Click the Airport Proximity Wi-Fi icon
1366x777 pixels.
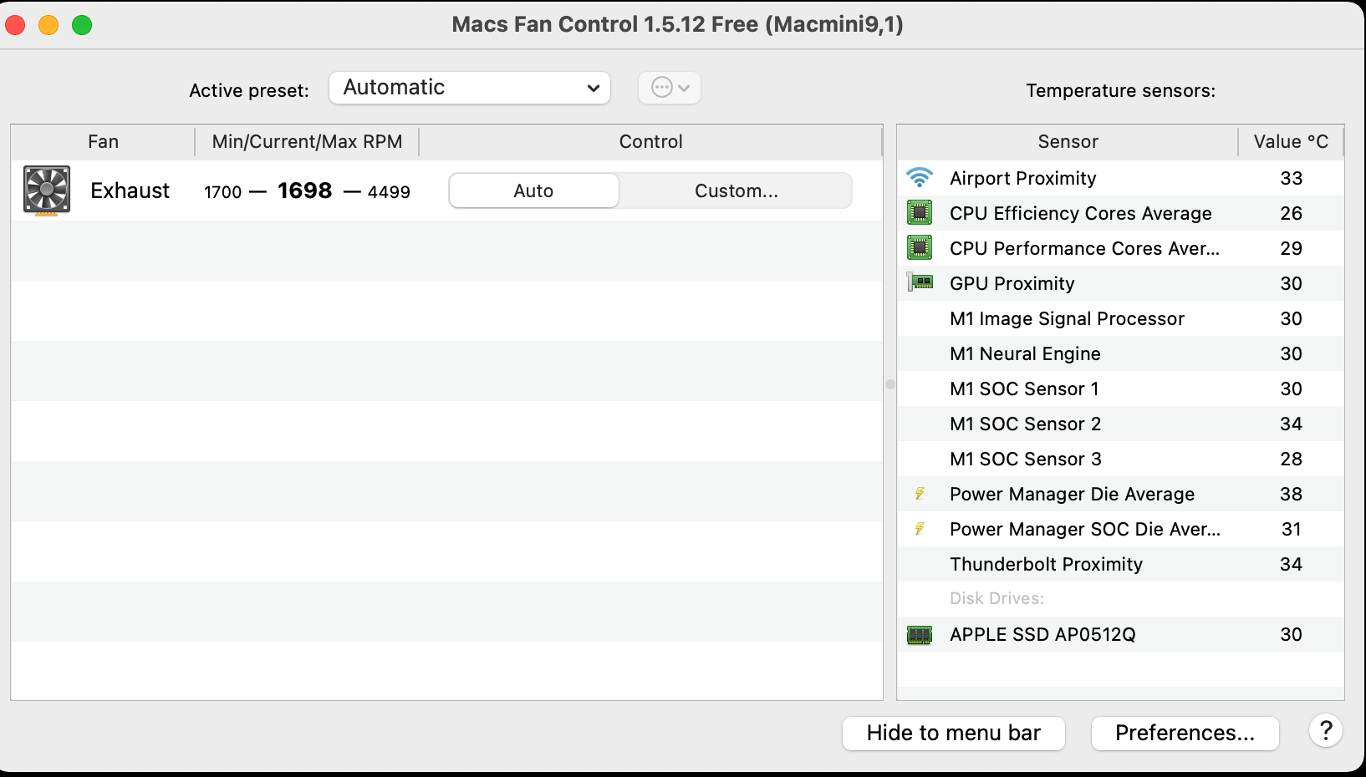920,178
